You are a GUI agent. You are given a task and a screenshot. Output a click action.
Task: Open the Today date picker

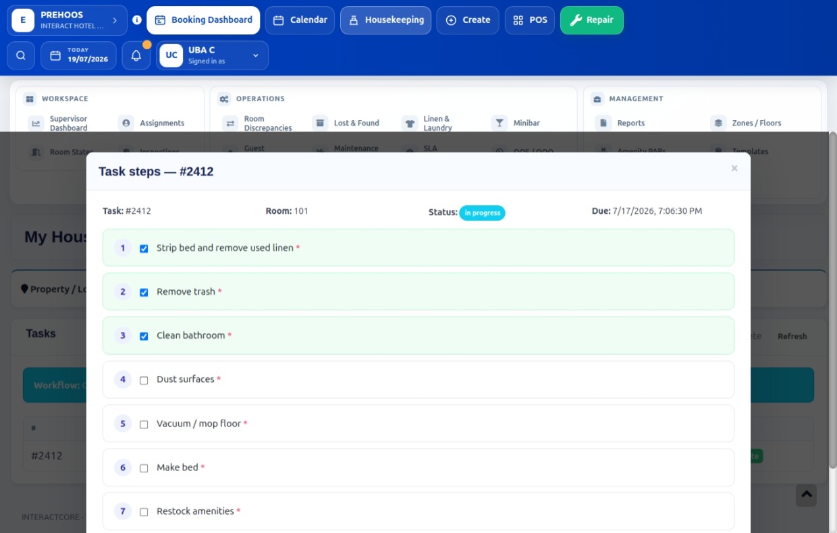[x=78, y=55]
